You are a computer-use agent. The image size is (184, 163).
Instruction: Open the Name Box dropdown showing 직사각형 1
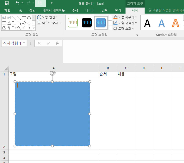pyautogui.click(x=24, y=43)
